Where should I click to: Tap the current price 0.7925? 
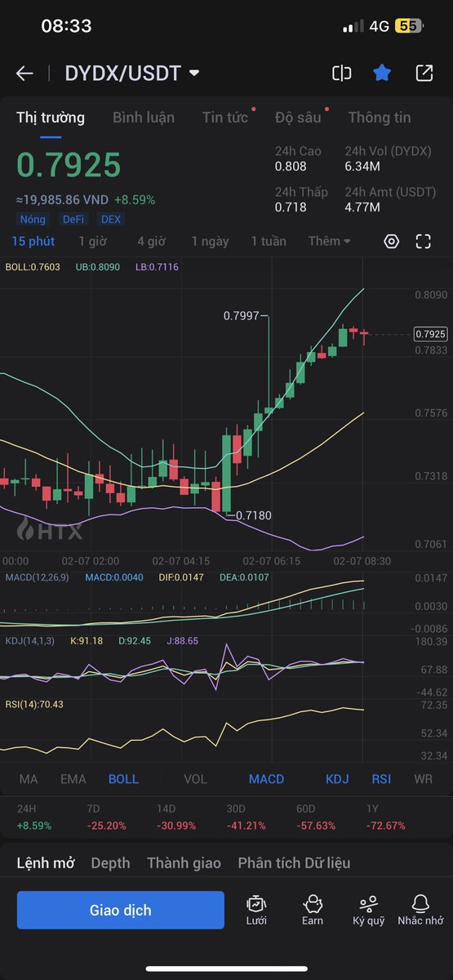click(x=69, y=166)
